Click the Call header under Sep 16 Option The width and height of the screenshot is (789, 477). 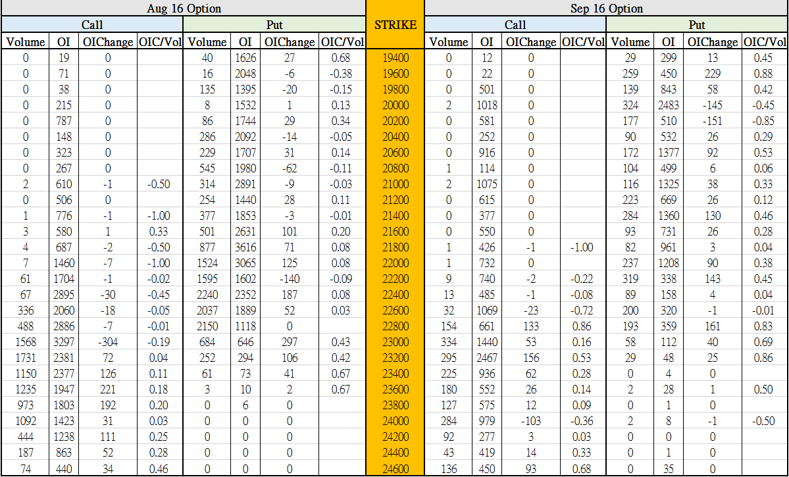(515, 25)
